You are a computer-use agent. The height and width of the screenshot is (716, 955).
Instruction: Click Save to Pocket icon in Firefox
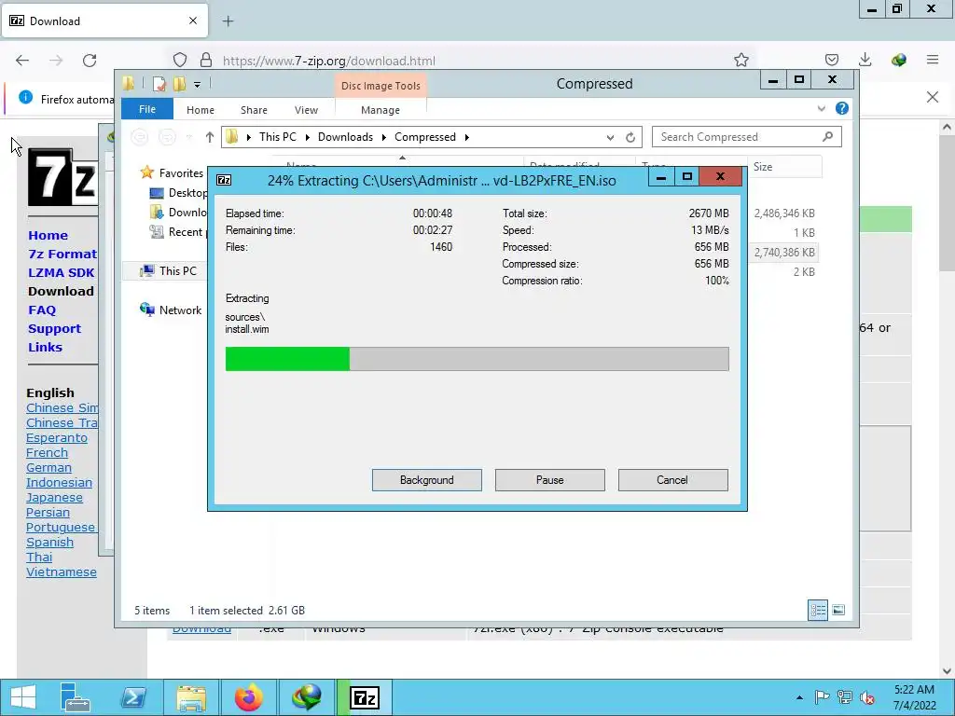(832, 60)
